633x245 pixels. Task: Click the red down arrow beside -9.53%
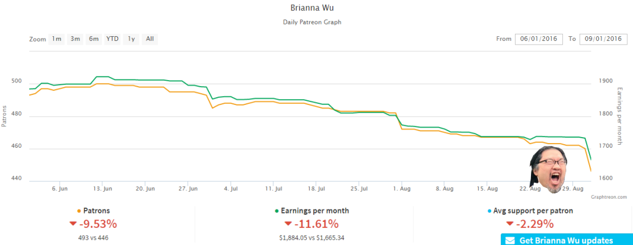pos(73,224)
